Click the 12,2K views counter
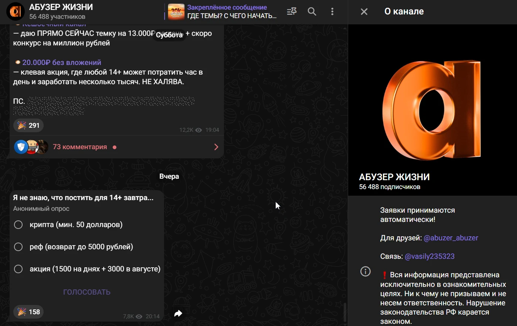517x326 pixels. (x=190, y=130)
